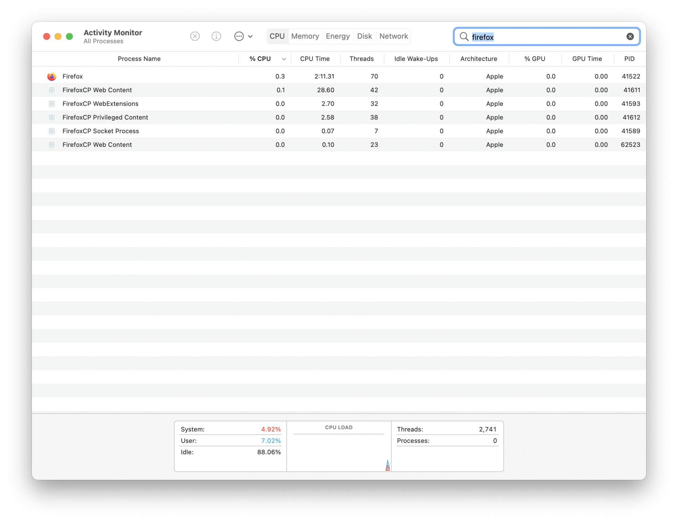
Task: Click the magnifying glass search icon
Action: (464, 37)
